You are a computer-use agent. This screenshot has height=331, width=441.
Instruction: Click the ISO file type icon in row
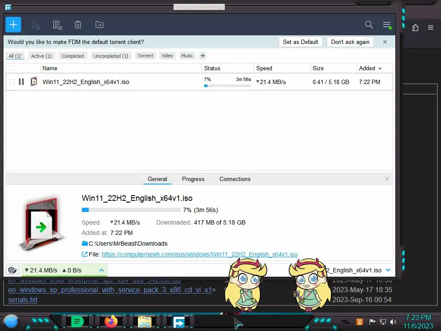[34, 81]
